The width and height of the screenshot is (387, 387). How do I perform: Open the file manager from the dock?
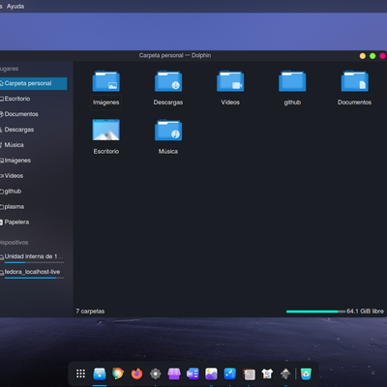coord(100,373)
